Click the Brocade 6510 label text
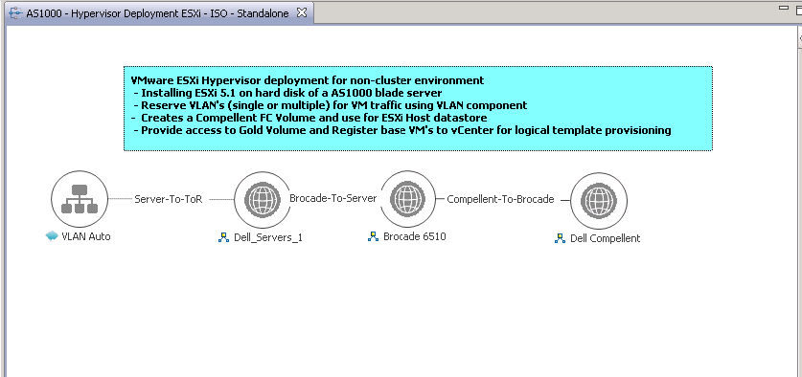Screen dimensions: 802x377 pyautogui.click(x=414, y=236)
